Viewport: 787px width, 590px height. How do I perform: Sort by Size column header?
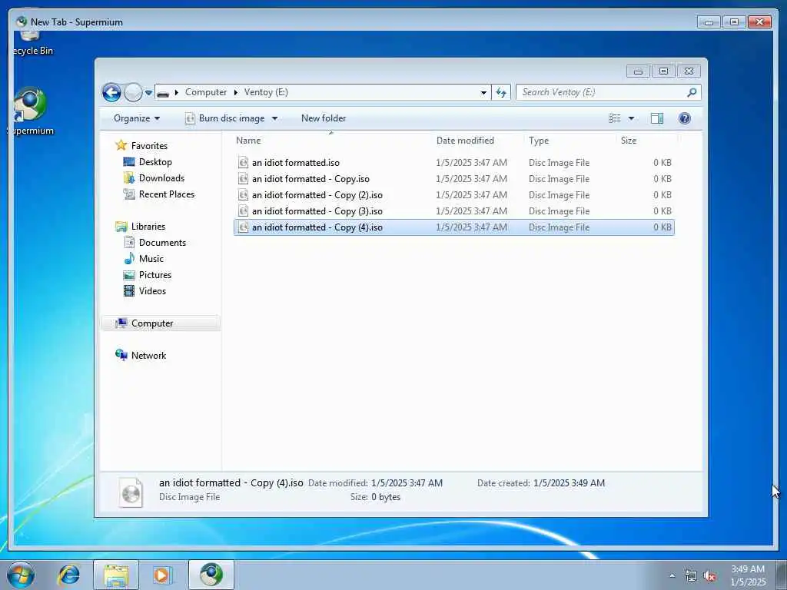[x=629, y=141]
